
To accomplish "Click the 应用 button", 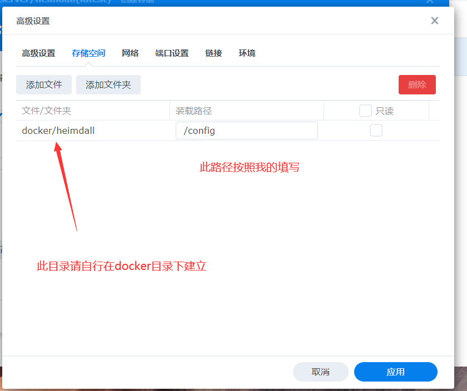I will [x=395, y=372].
